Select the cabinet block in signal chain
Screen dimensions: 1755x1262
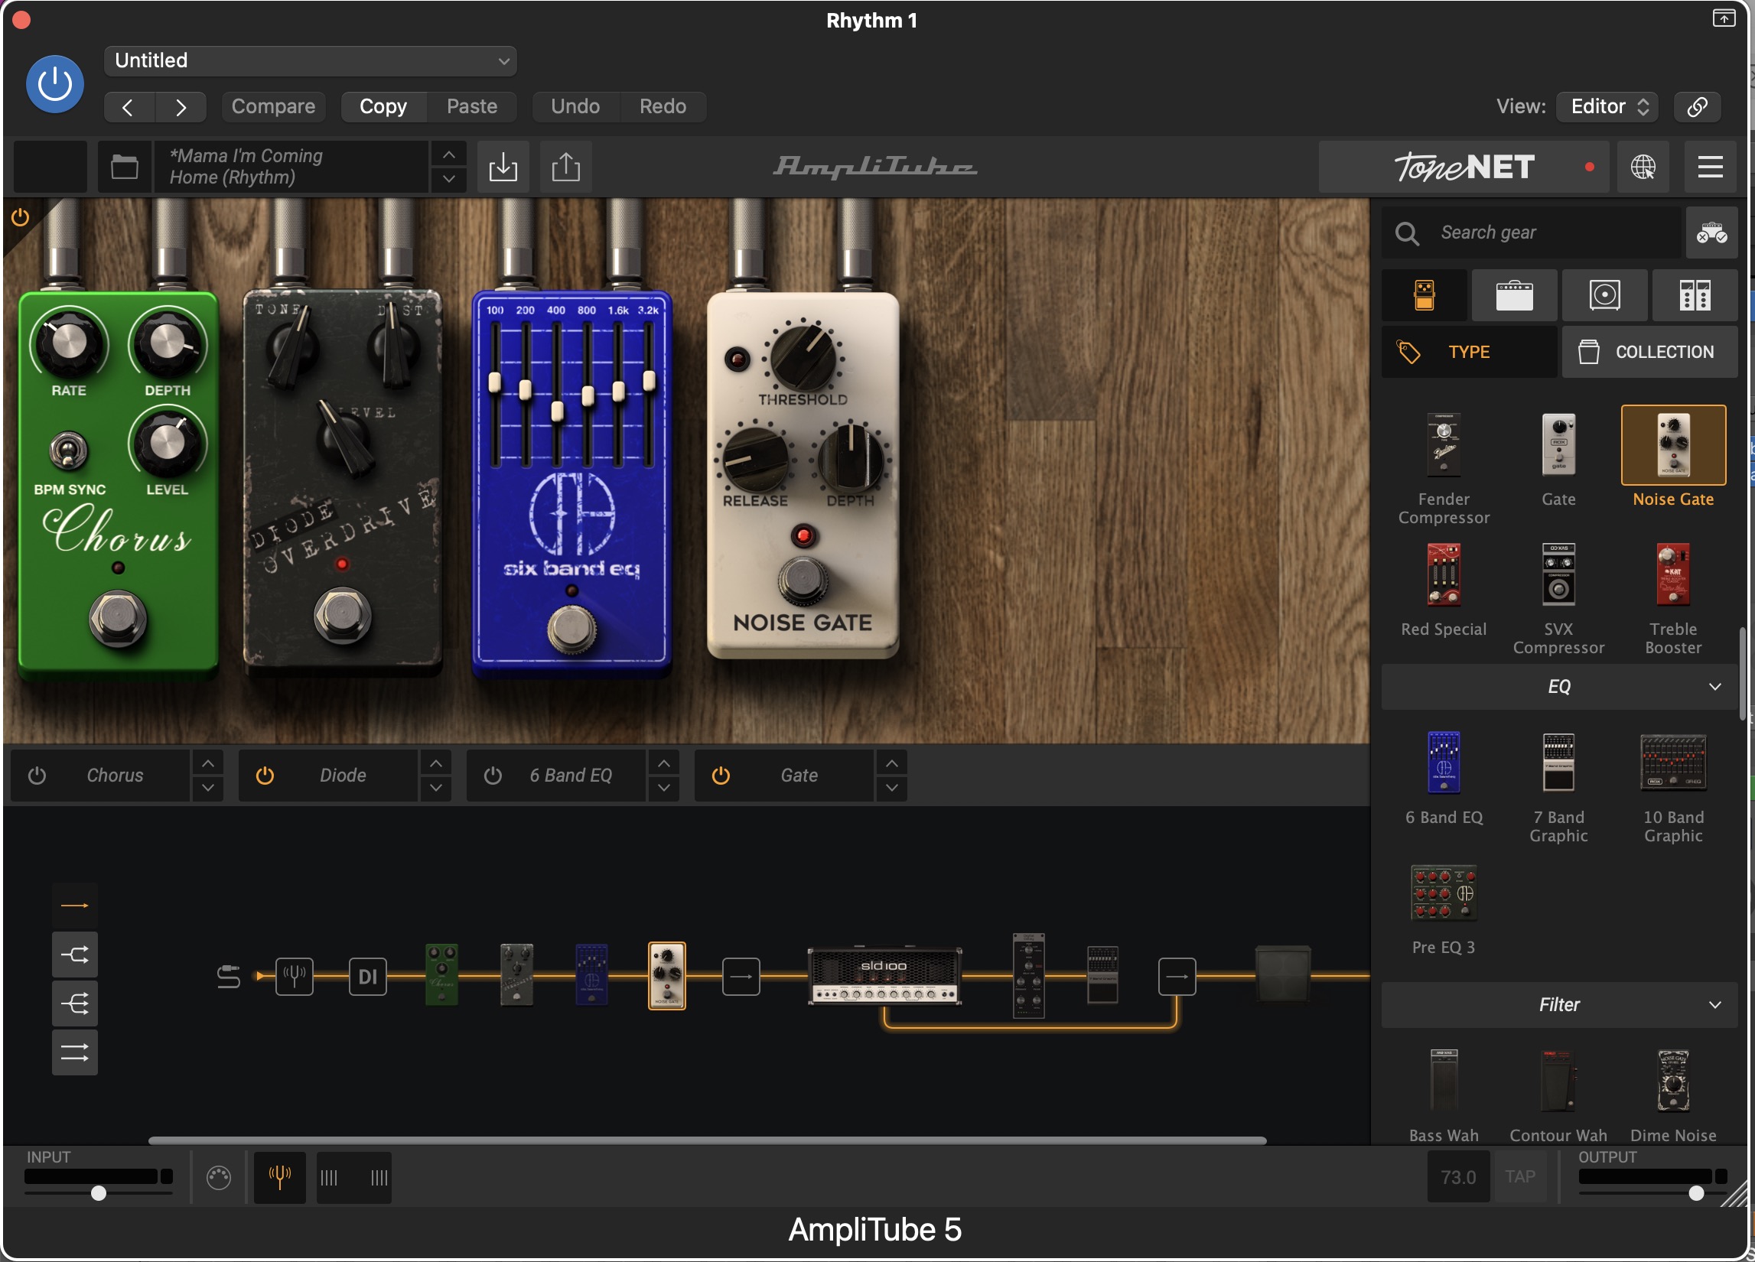1282,974
